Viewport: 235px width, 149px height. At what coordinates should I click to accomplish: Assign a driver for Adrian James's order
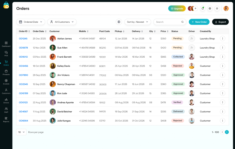[x=192, y=38]
